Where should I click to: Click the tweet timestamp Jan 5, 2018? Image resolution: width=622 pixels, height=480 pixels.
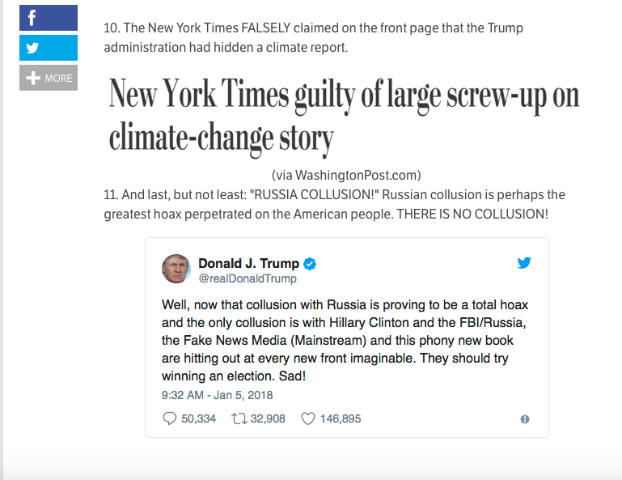[x=218, y=396]
